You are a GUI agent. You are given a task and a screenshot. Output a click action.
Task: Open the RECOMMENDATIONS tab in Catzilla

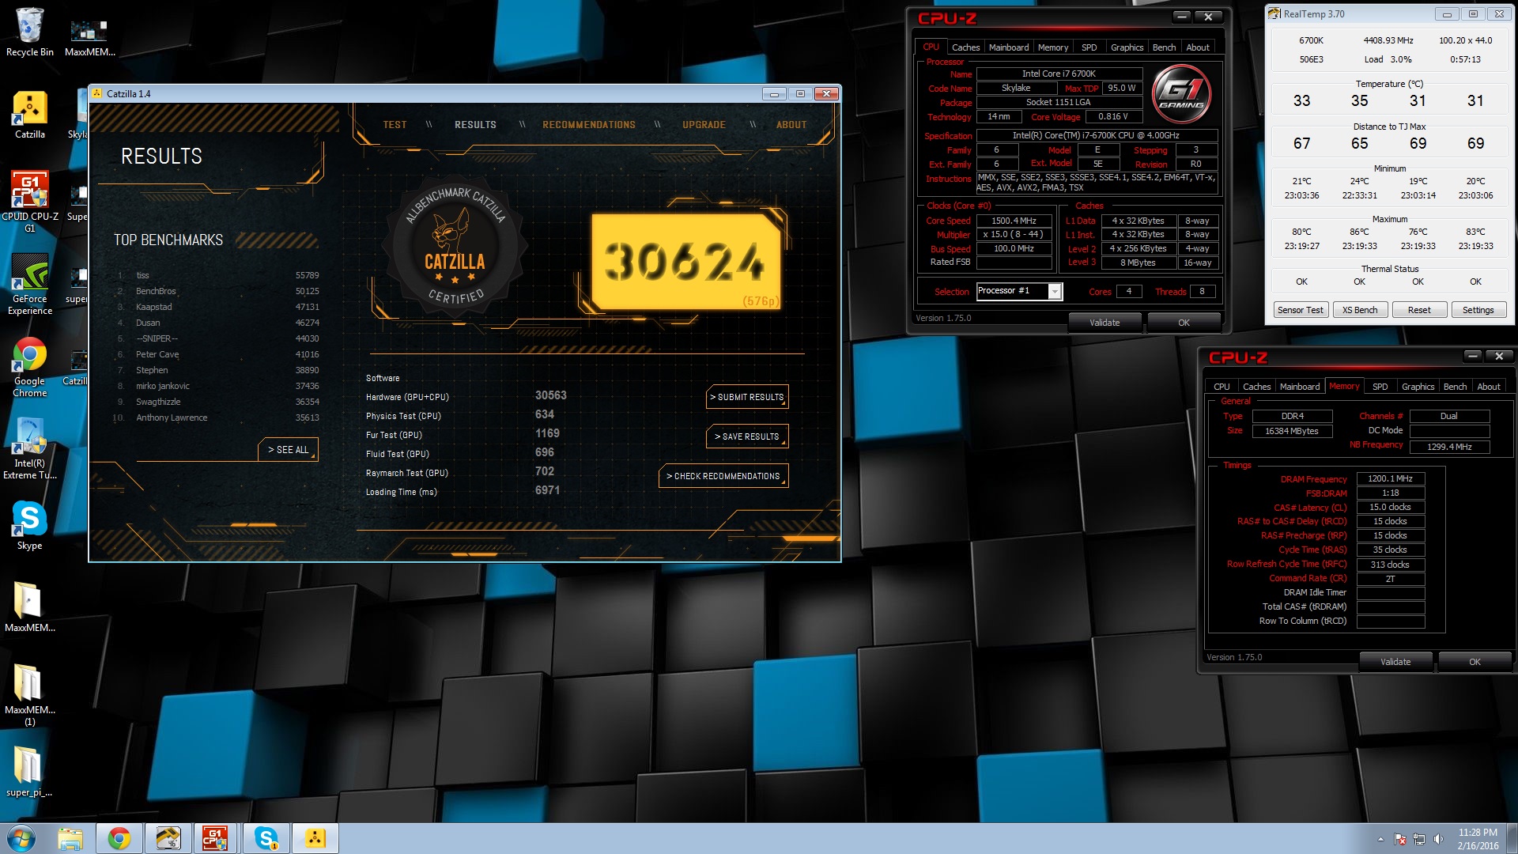click(589, 125)
